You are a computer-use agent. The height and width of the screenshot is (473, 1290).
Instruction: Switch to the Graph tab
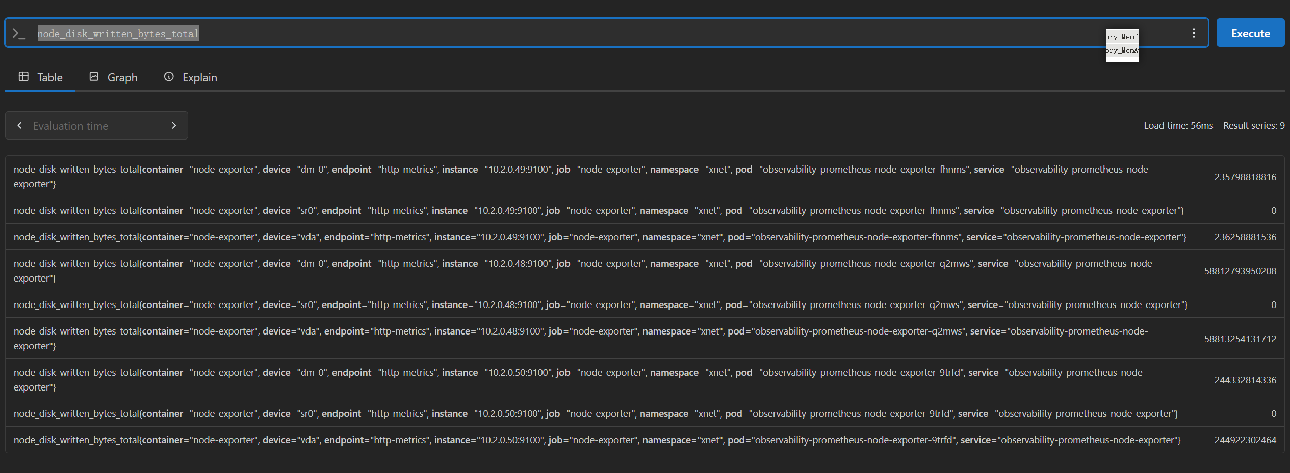[113, 77]
